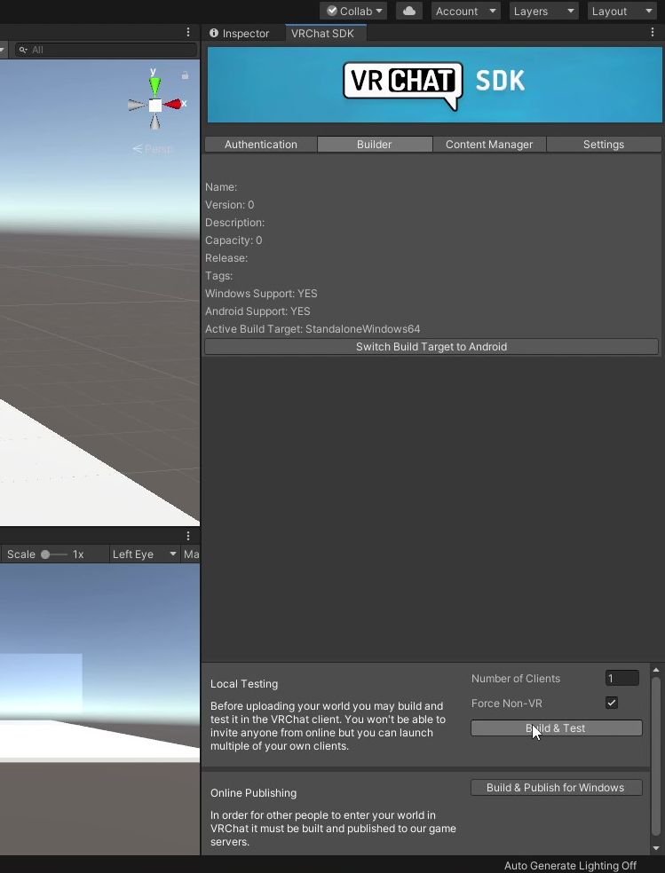
Task: Open the Content Manager tab
Action: click(489, 145)
